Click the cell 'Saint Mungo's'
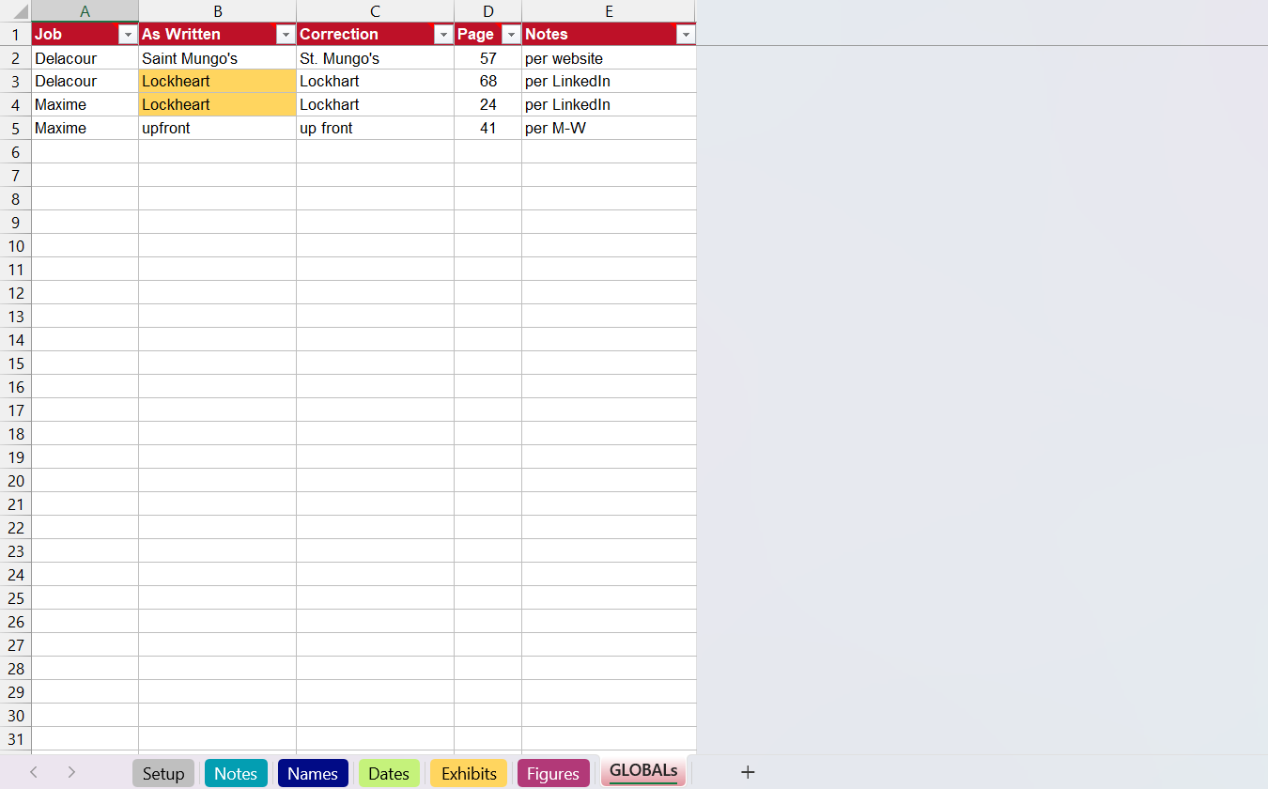The image size is (1268, 789). 217,58
